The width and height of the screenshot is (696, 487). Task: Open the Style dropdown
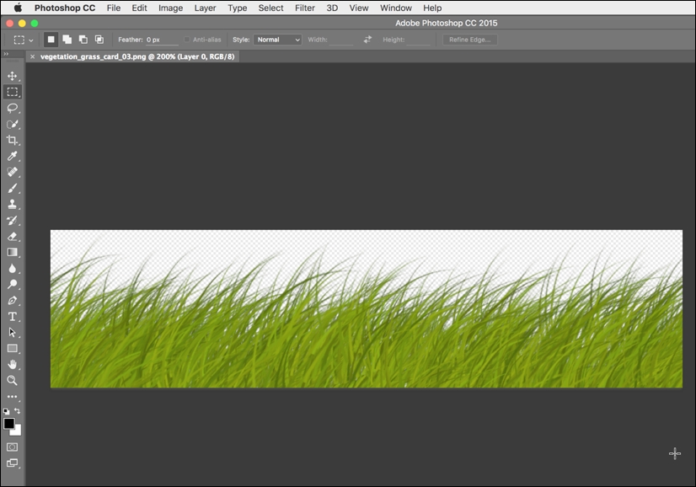[278, 40]
